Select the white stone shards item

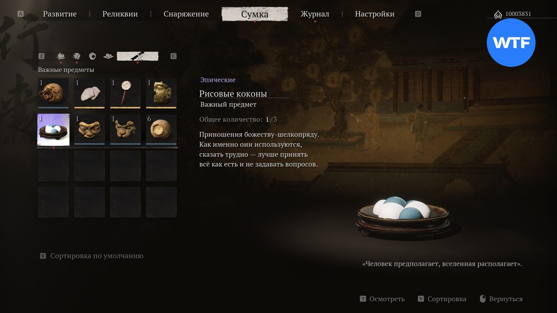point(90,93)
